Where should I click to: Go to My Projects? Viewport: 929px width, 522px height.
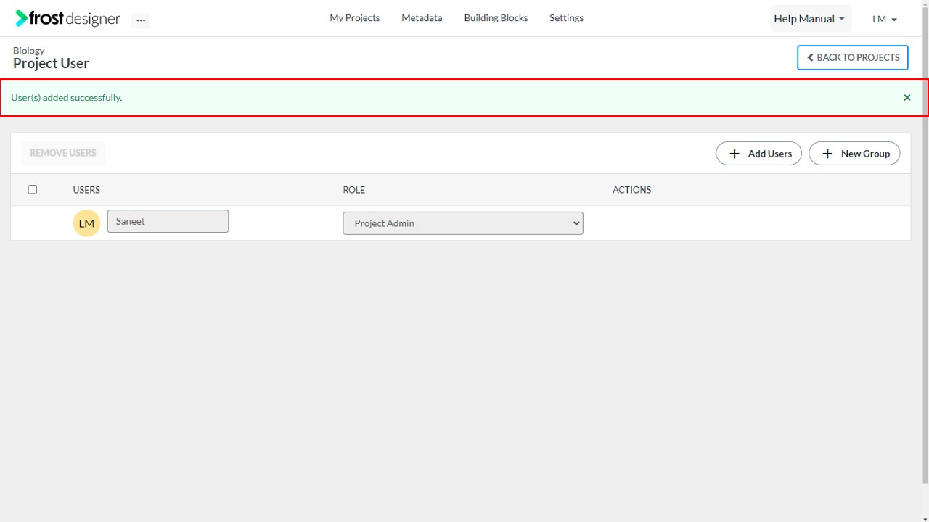pos(354,18)
